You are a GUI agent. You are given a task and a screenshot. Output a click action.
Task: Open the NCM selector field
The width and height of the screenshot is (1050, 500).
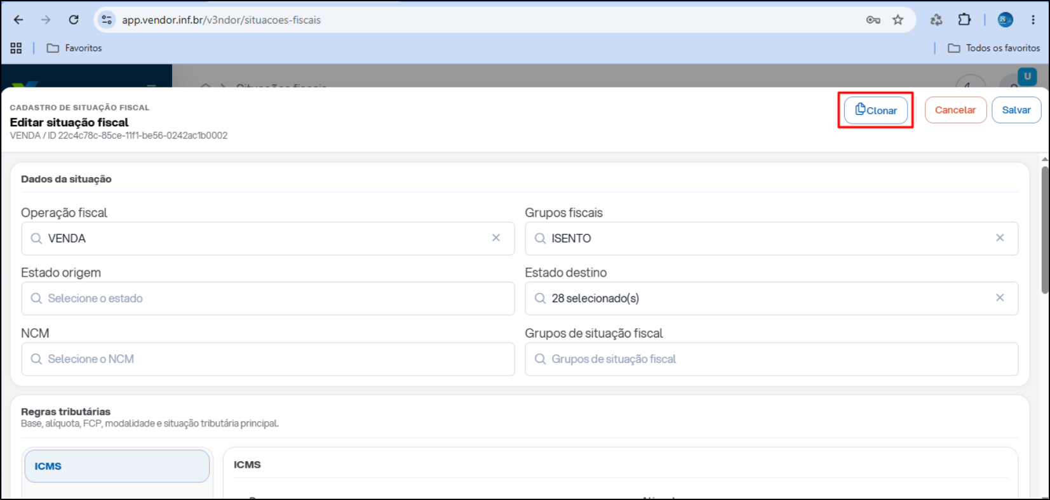(267, 359)
